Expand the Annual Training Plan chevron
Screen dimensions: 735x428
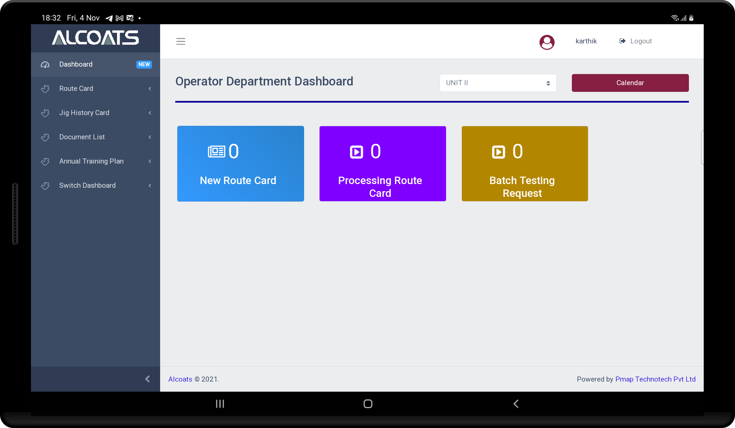[x=150, y=162]
